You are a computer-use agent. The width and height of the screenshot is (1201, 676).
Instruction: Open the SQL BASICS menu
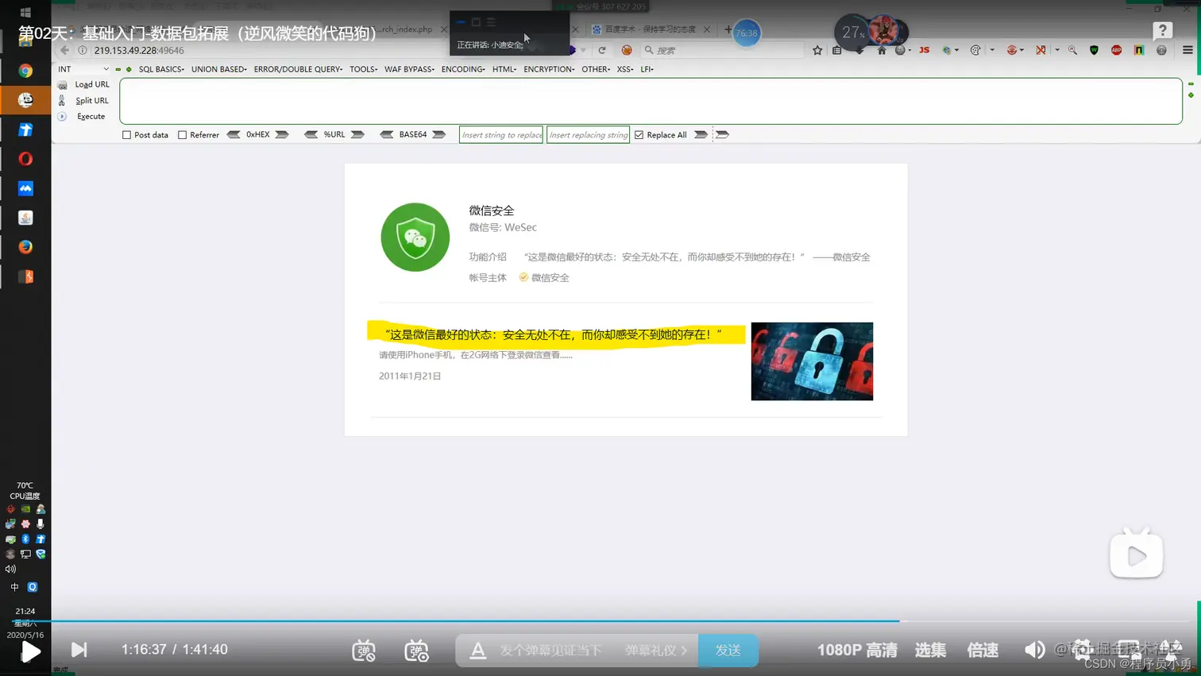coord(161,69)
